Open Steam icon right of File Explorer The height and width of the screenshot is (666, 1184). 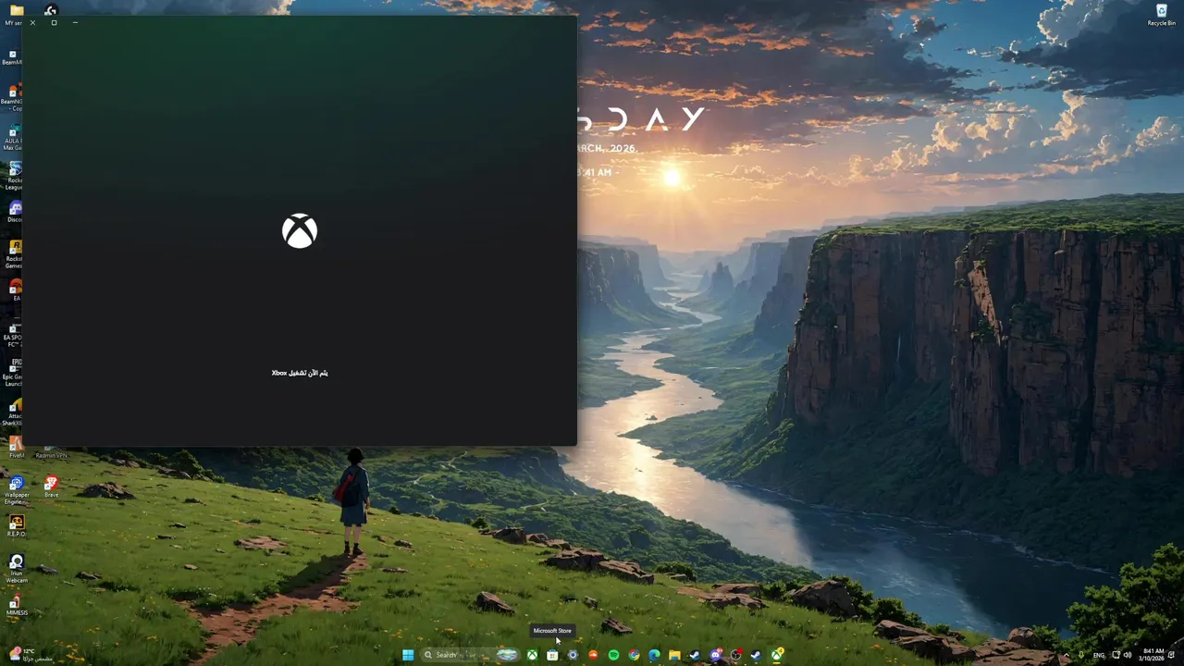[695, 655]
